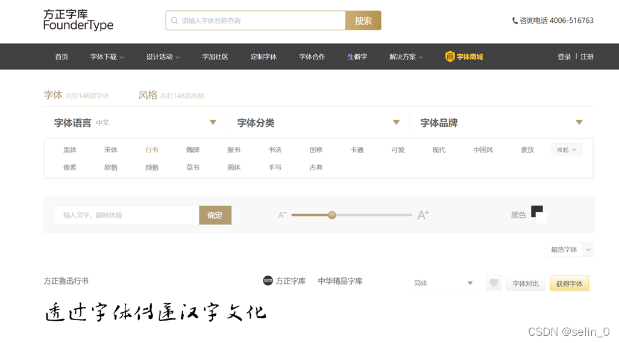
Task: Click the 字体对比 button
Action: click(x=526, y=283)
